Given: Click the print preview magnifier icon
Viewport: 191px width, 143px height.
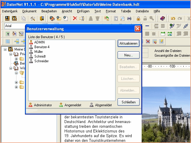Looking at the screenshot, I should (x=123, y=18).
